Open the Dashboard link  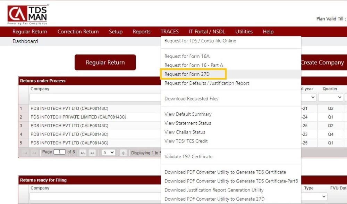click(25, 41)
